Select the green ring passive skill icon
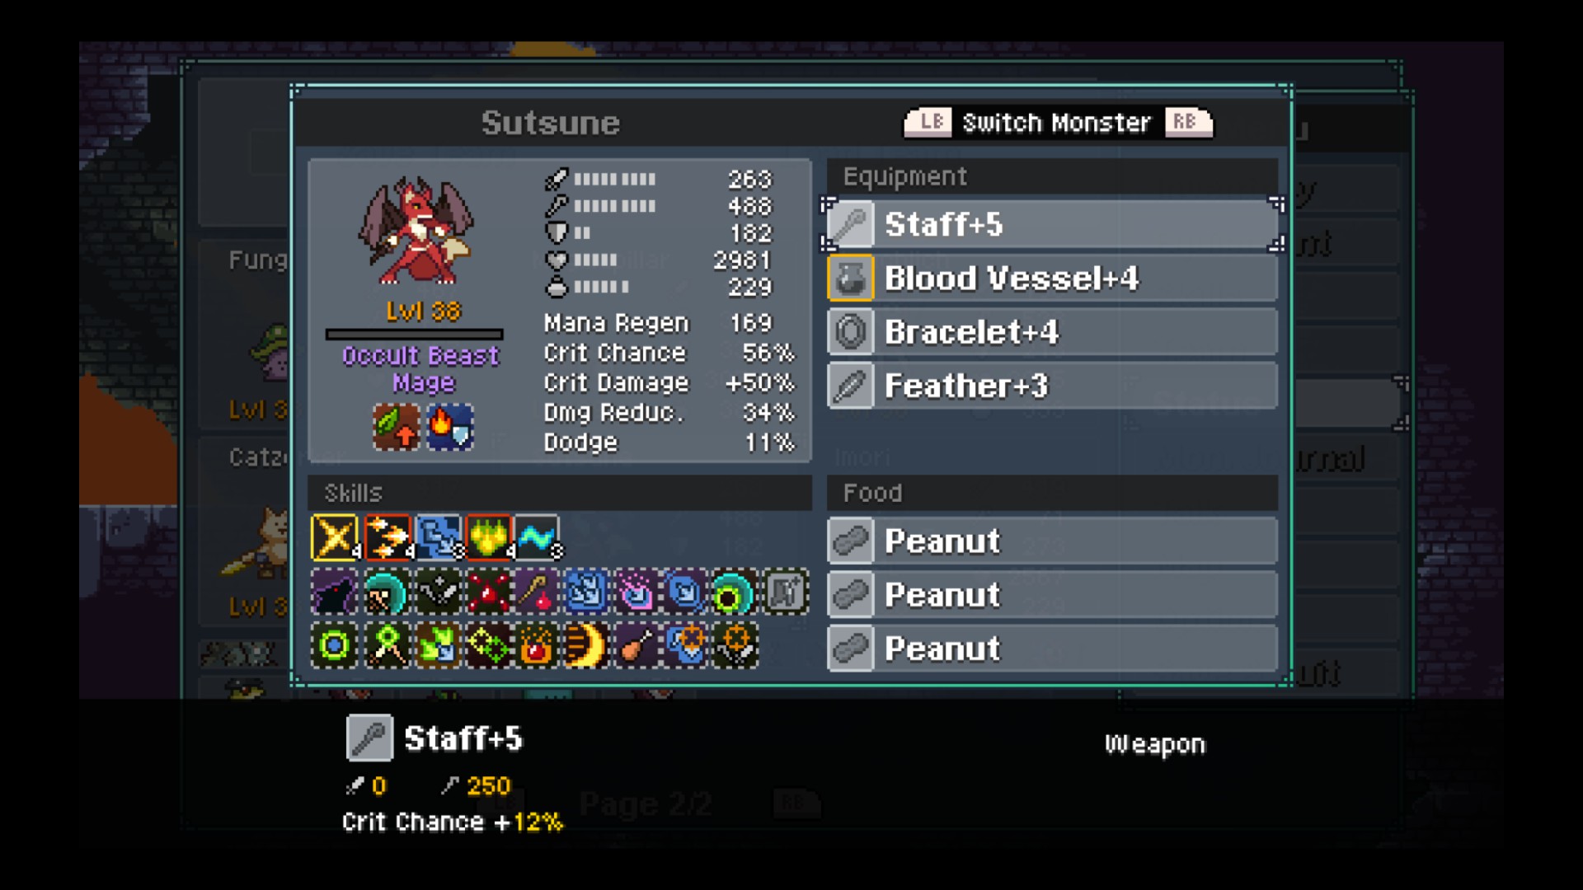The height and width of the screenshot is (890, 1583). (334, 645)
